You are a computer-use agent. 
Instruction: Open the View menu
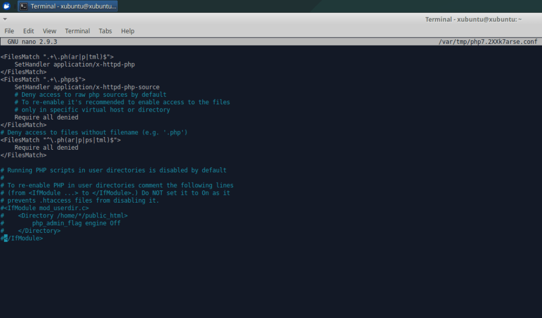49,31
